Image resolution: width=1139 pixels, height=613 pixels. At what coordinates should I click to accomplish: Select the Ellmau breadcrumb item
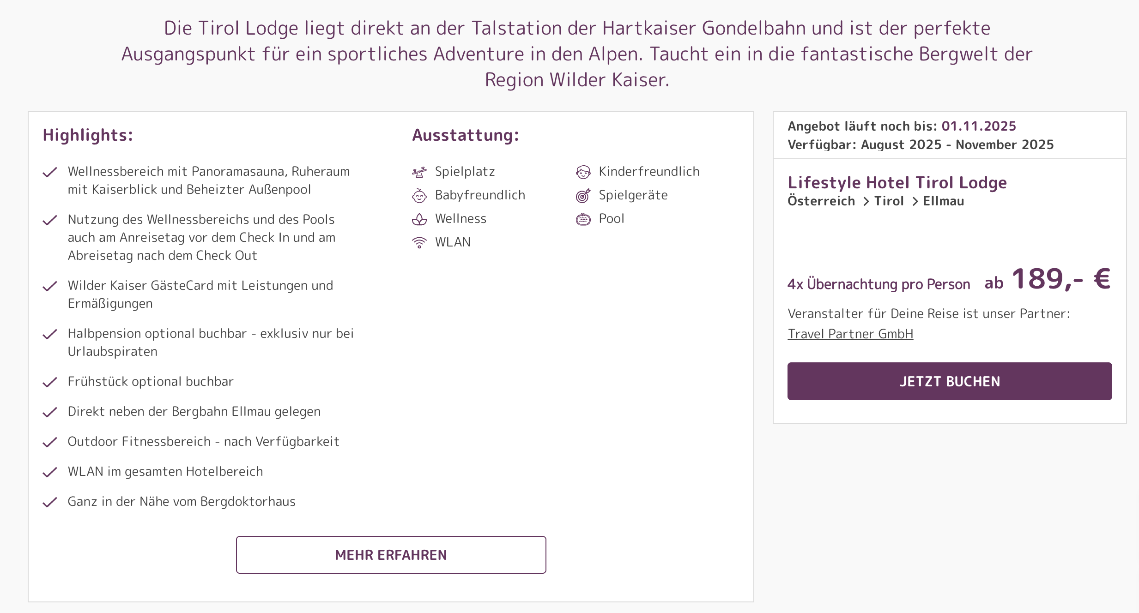point(944,201)
